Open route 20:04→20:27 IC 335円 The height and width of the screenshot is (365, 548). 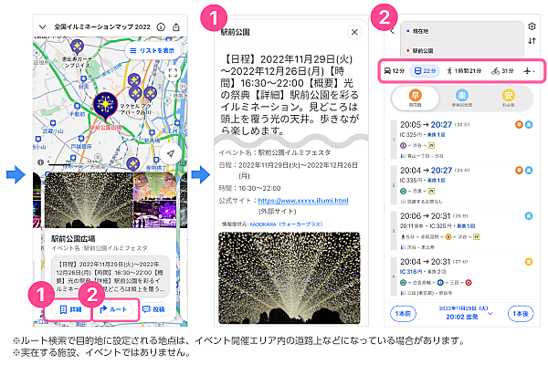[462, 185]
